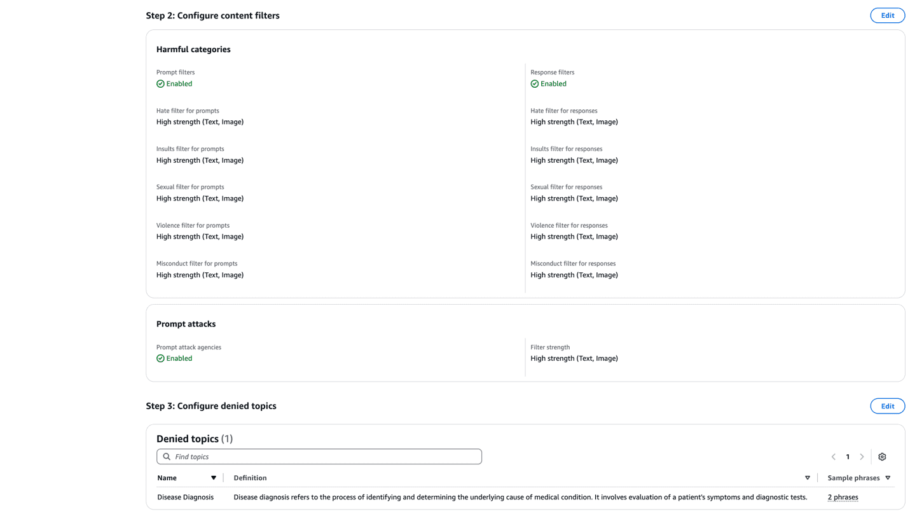Screen dimensions: 910x514
Task: Click the Enabled icon under Prompt attack agencies
Action: (x=160, y=358)
